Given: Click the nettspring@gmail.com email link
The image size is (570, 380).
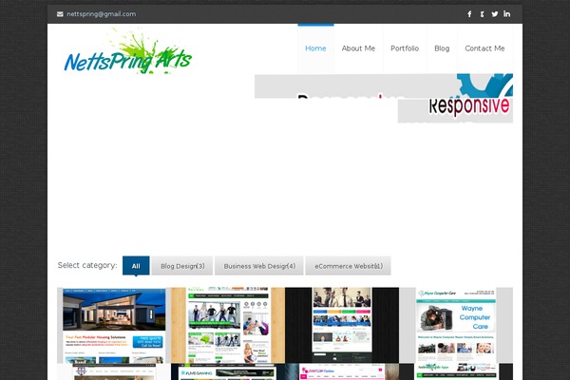Looking at the screenshot, I should coord(102,14).
